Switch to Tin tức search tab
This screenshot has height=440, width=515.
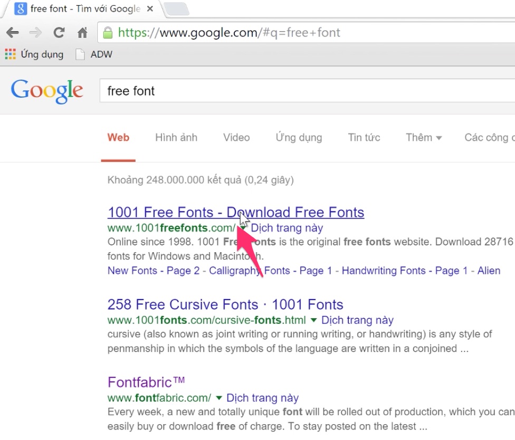tap(364, 138)
